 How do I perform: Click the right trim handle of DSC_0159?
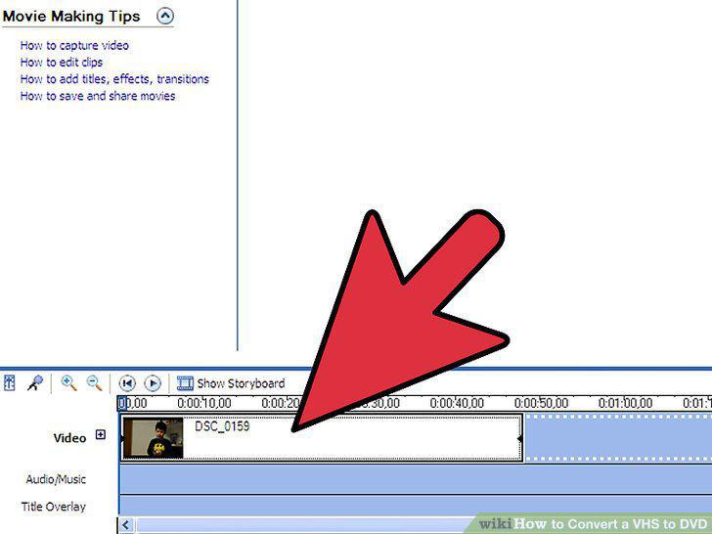pos(520,438)
